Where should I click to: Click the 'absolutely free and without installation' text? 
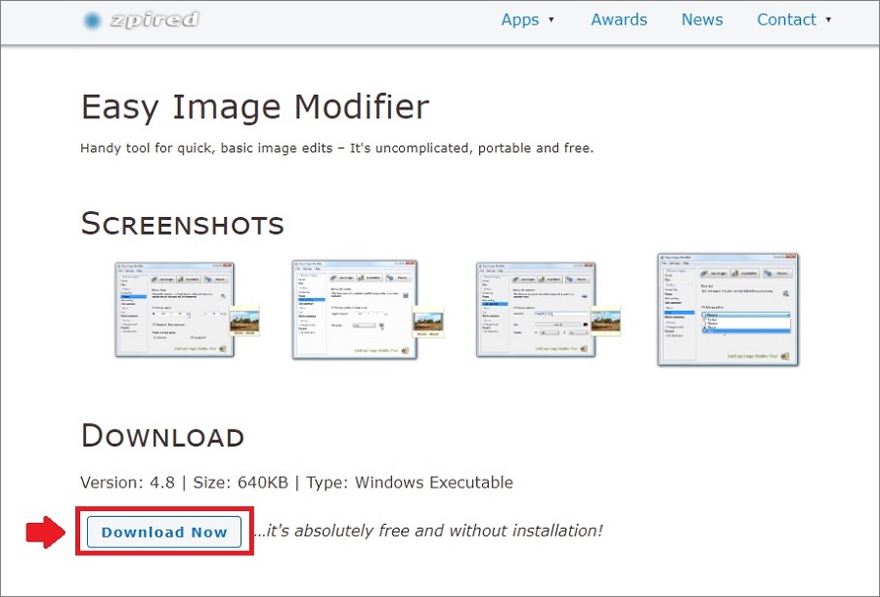(x=428, y=531)
